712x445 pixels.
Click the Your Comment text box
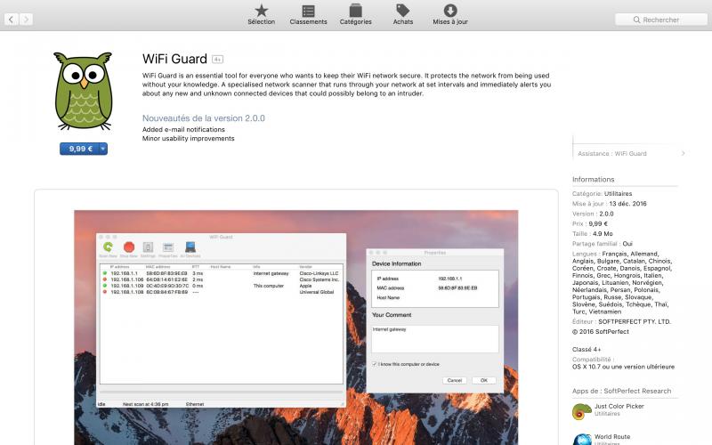(x=435, y=339)
